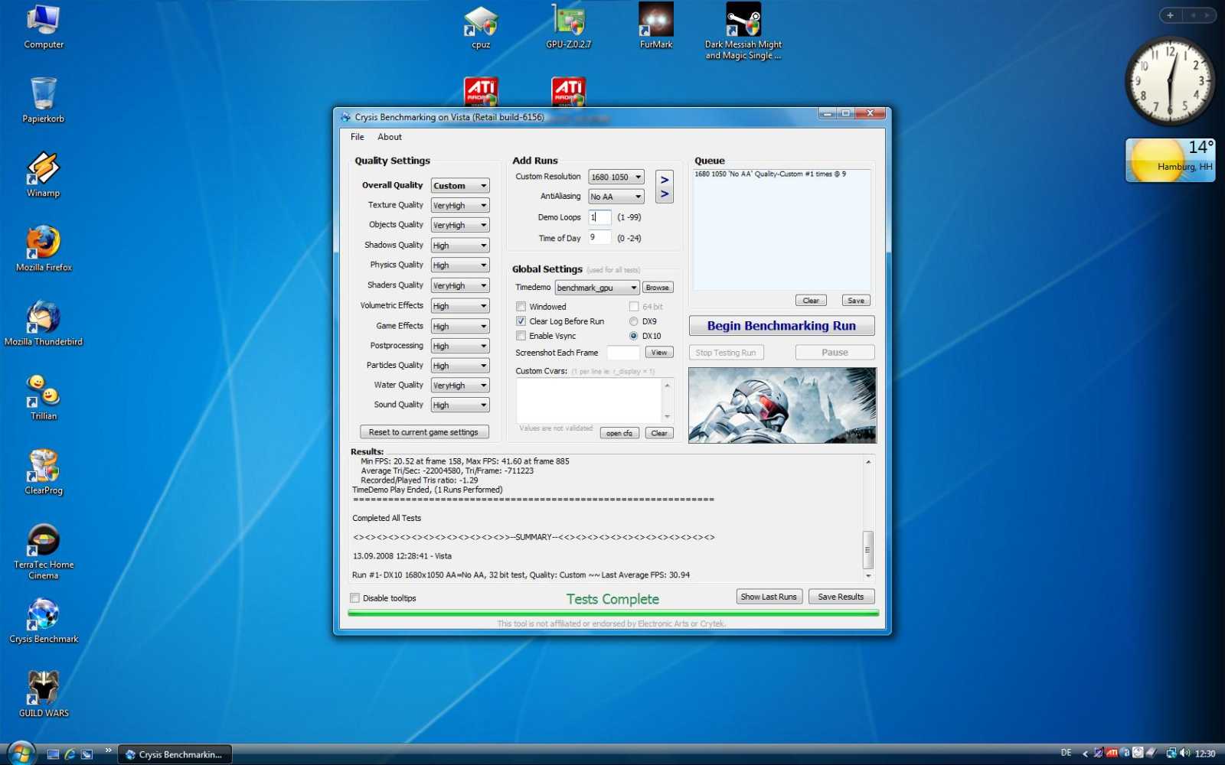Open the Overall Quality dropdown
The width and height of the screenshot is (1225, 765).
click(459, 186)
